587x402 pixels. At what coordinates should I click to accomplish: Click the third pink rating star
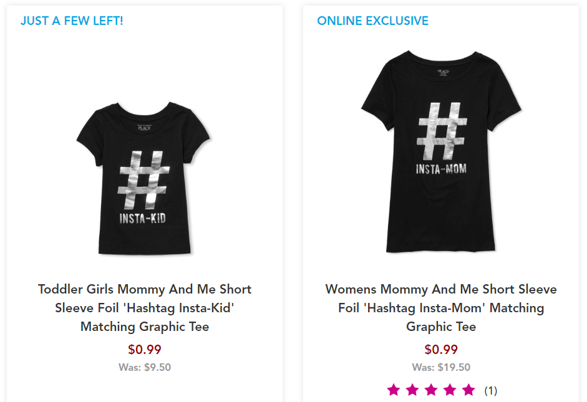[x=431, y=390]
